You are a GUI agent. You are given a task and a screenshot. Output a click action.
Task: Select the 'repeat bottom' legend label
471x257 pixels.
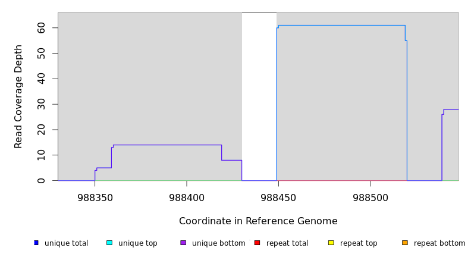439,243
